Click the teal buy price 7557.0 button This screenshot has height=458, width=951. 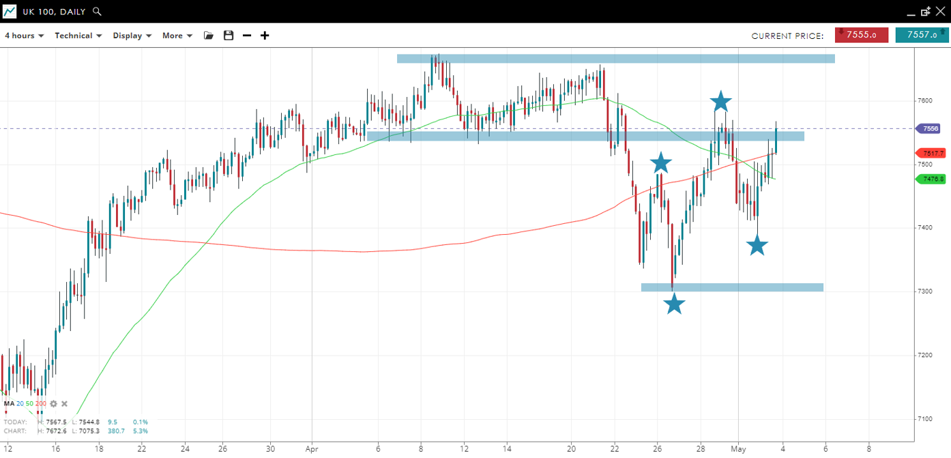point(922,35)
